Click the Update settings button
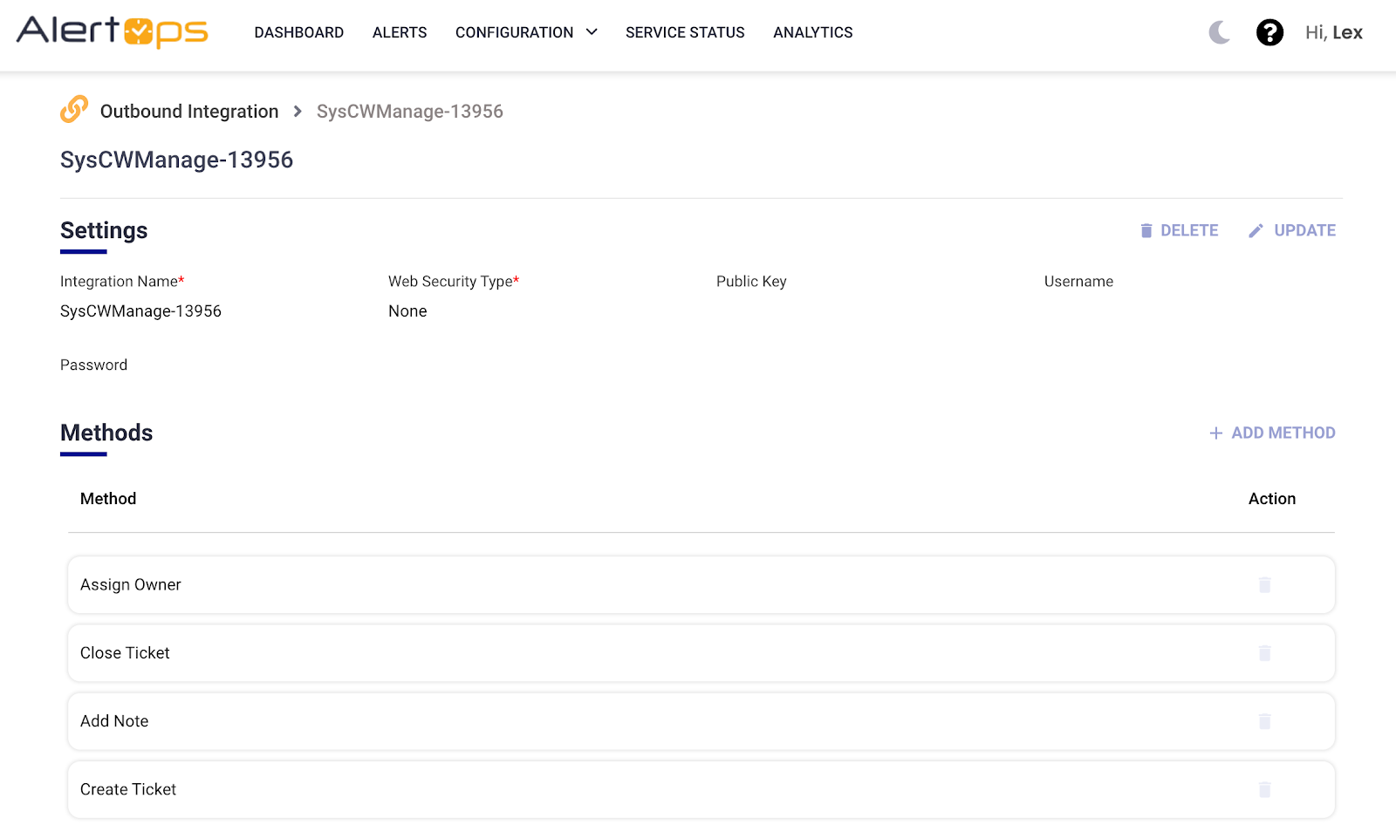 pos(1292,230)
